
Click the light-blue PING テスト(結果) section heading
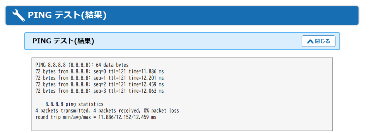tap(63, 41)
